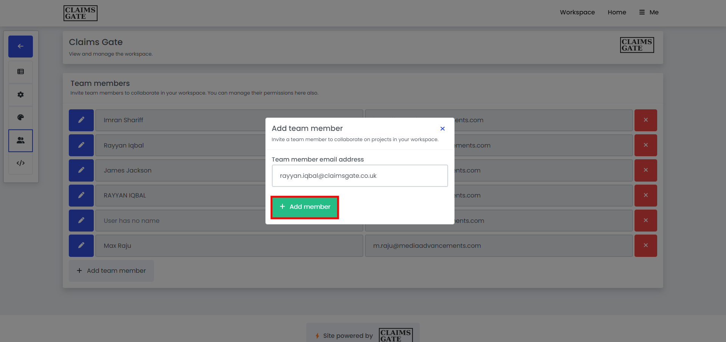Open workspace settings gear icon
726x342 pixels.
click(x=20, y=95)
